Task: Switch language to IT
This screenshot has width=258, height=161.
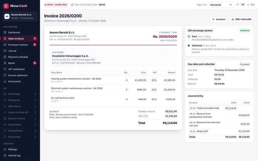Action: pos(237,5)
